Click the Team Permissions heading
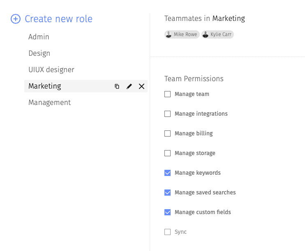 194,79
